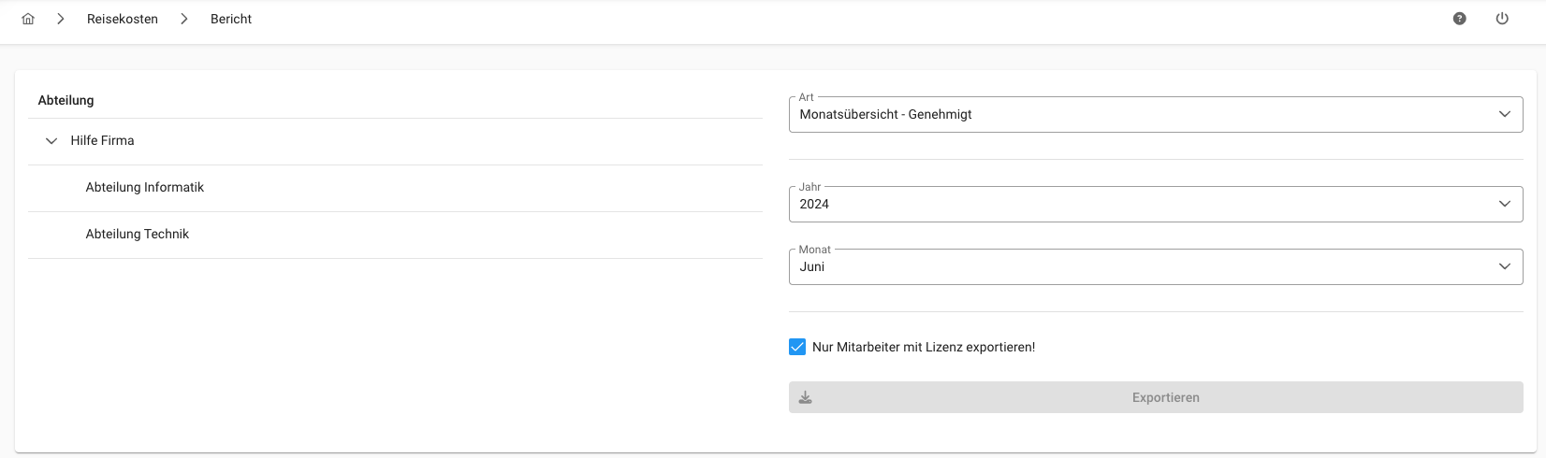The image size is (1546, 458).
Task: Click the Exportieren button label
Action: point(1165,397)
